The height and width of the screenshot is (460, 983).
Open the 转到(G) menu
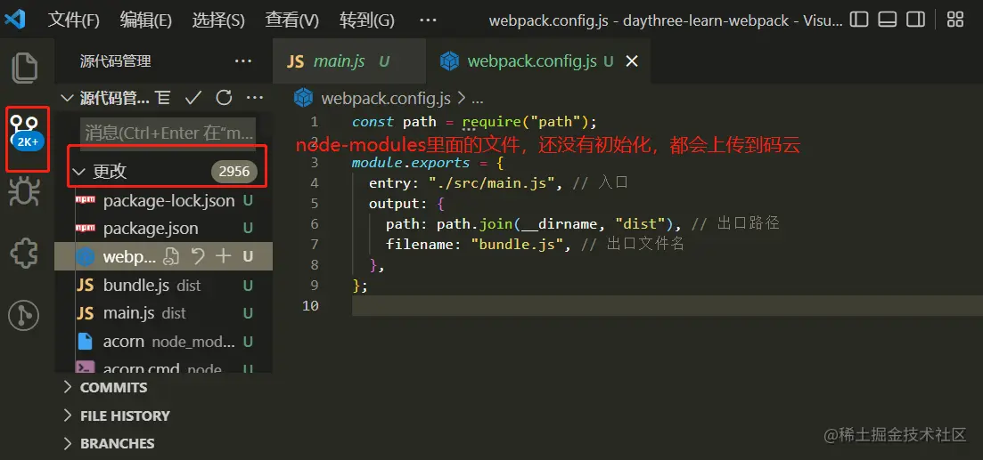click(367, 20)
